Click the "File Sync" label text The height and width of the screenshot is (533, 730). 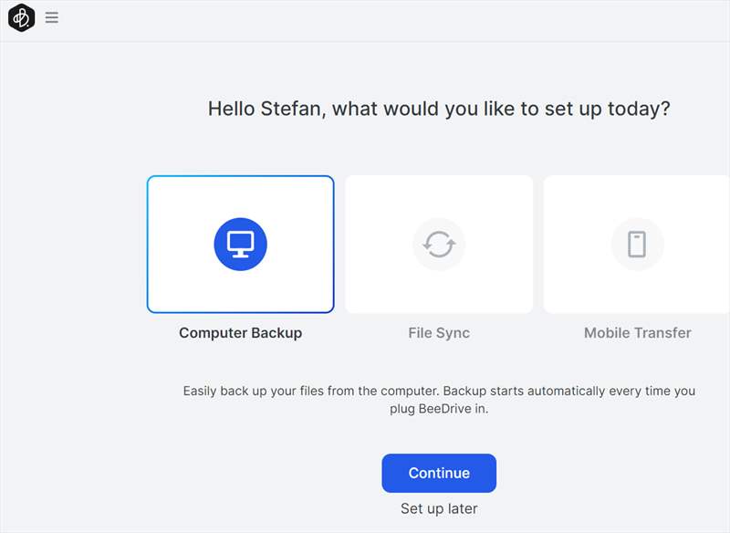tap(439, 333)
